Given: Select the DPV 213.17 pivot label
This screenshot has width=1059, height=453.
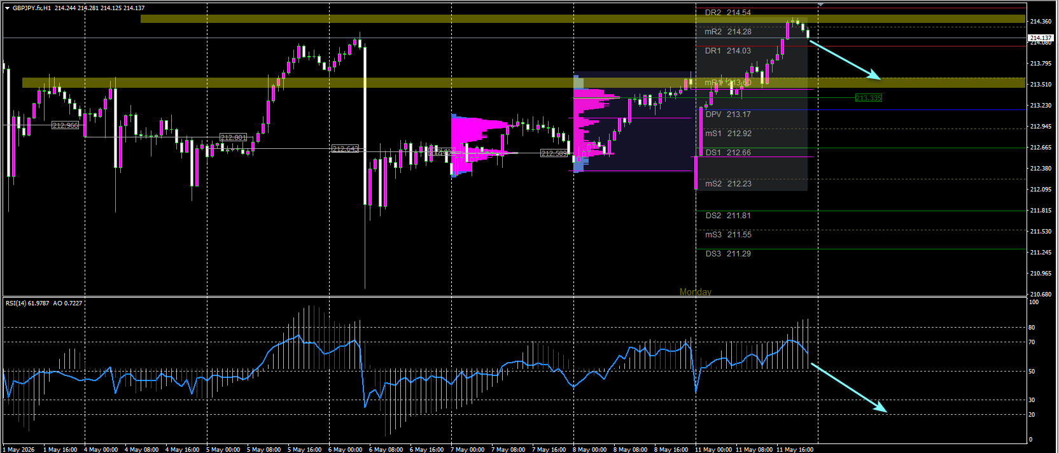Looking at the screenshot, I should click(728, 115).
